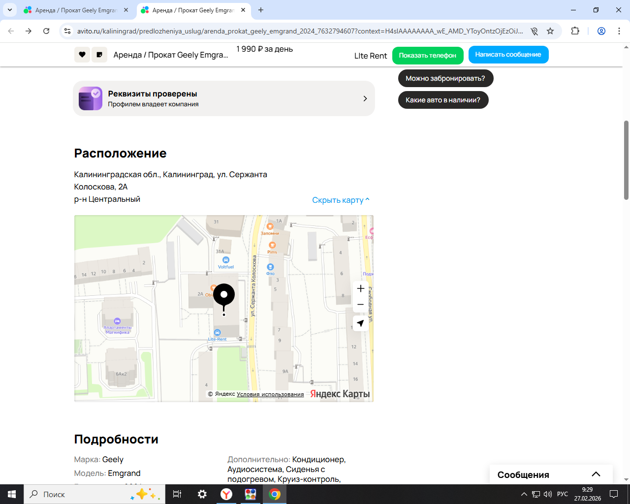Image resolution: width=630 pixels, height=504 pixels.
Task: Click the location tracking blocked icon
Action: coord(534,31)
